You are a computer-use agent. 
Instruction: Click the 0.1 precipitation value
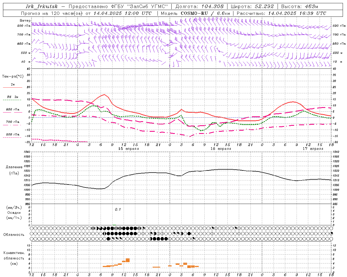tap(118, 210)
